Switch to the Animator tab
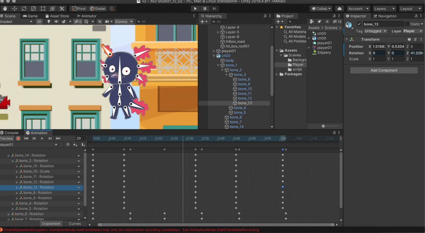This screenshot has height=233, width=425. coord(87,16)
